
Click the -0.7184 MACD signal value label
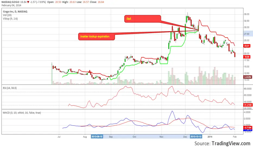click(x=248, y=128)
